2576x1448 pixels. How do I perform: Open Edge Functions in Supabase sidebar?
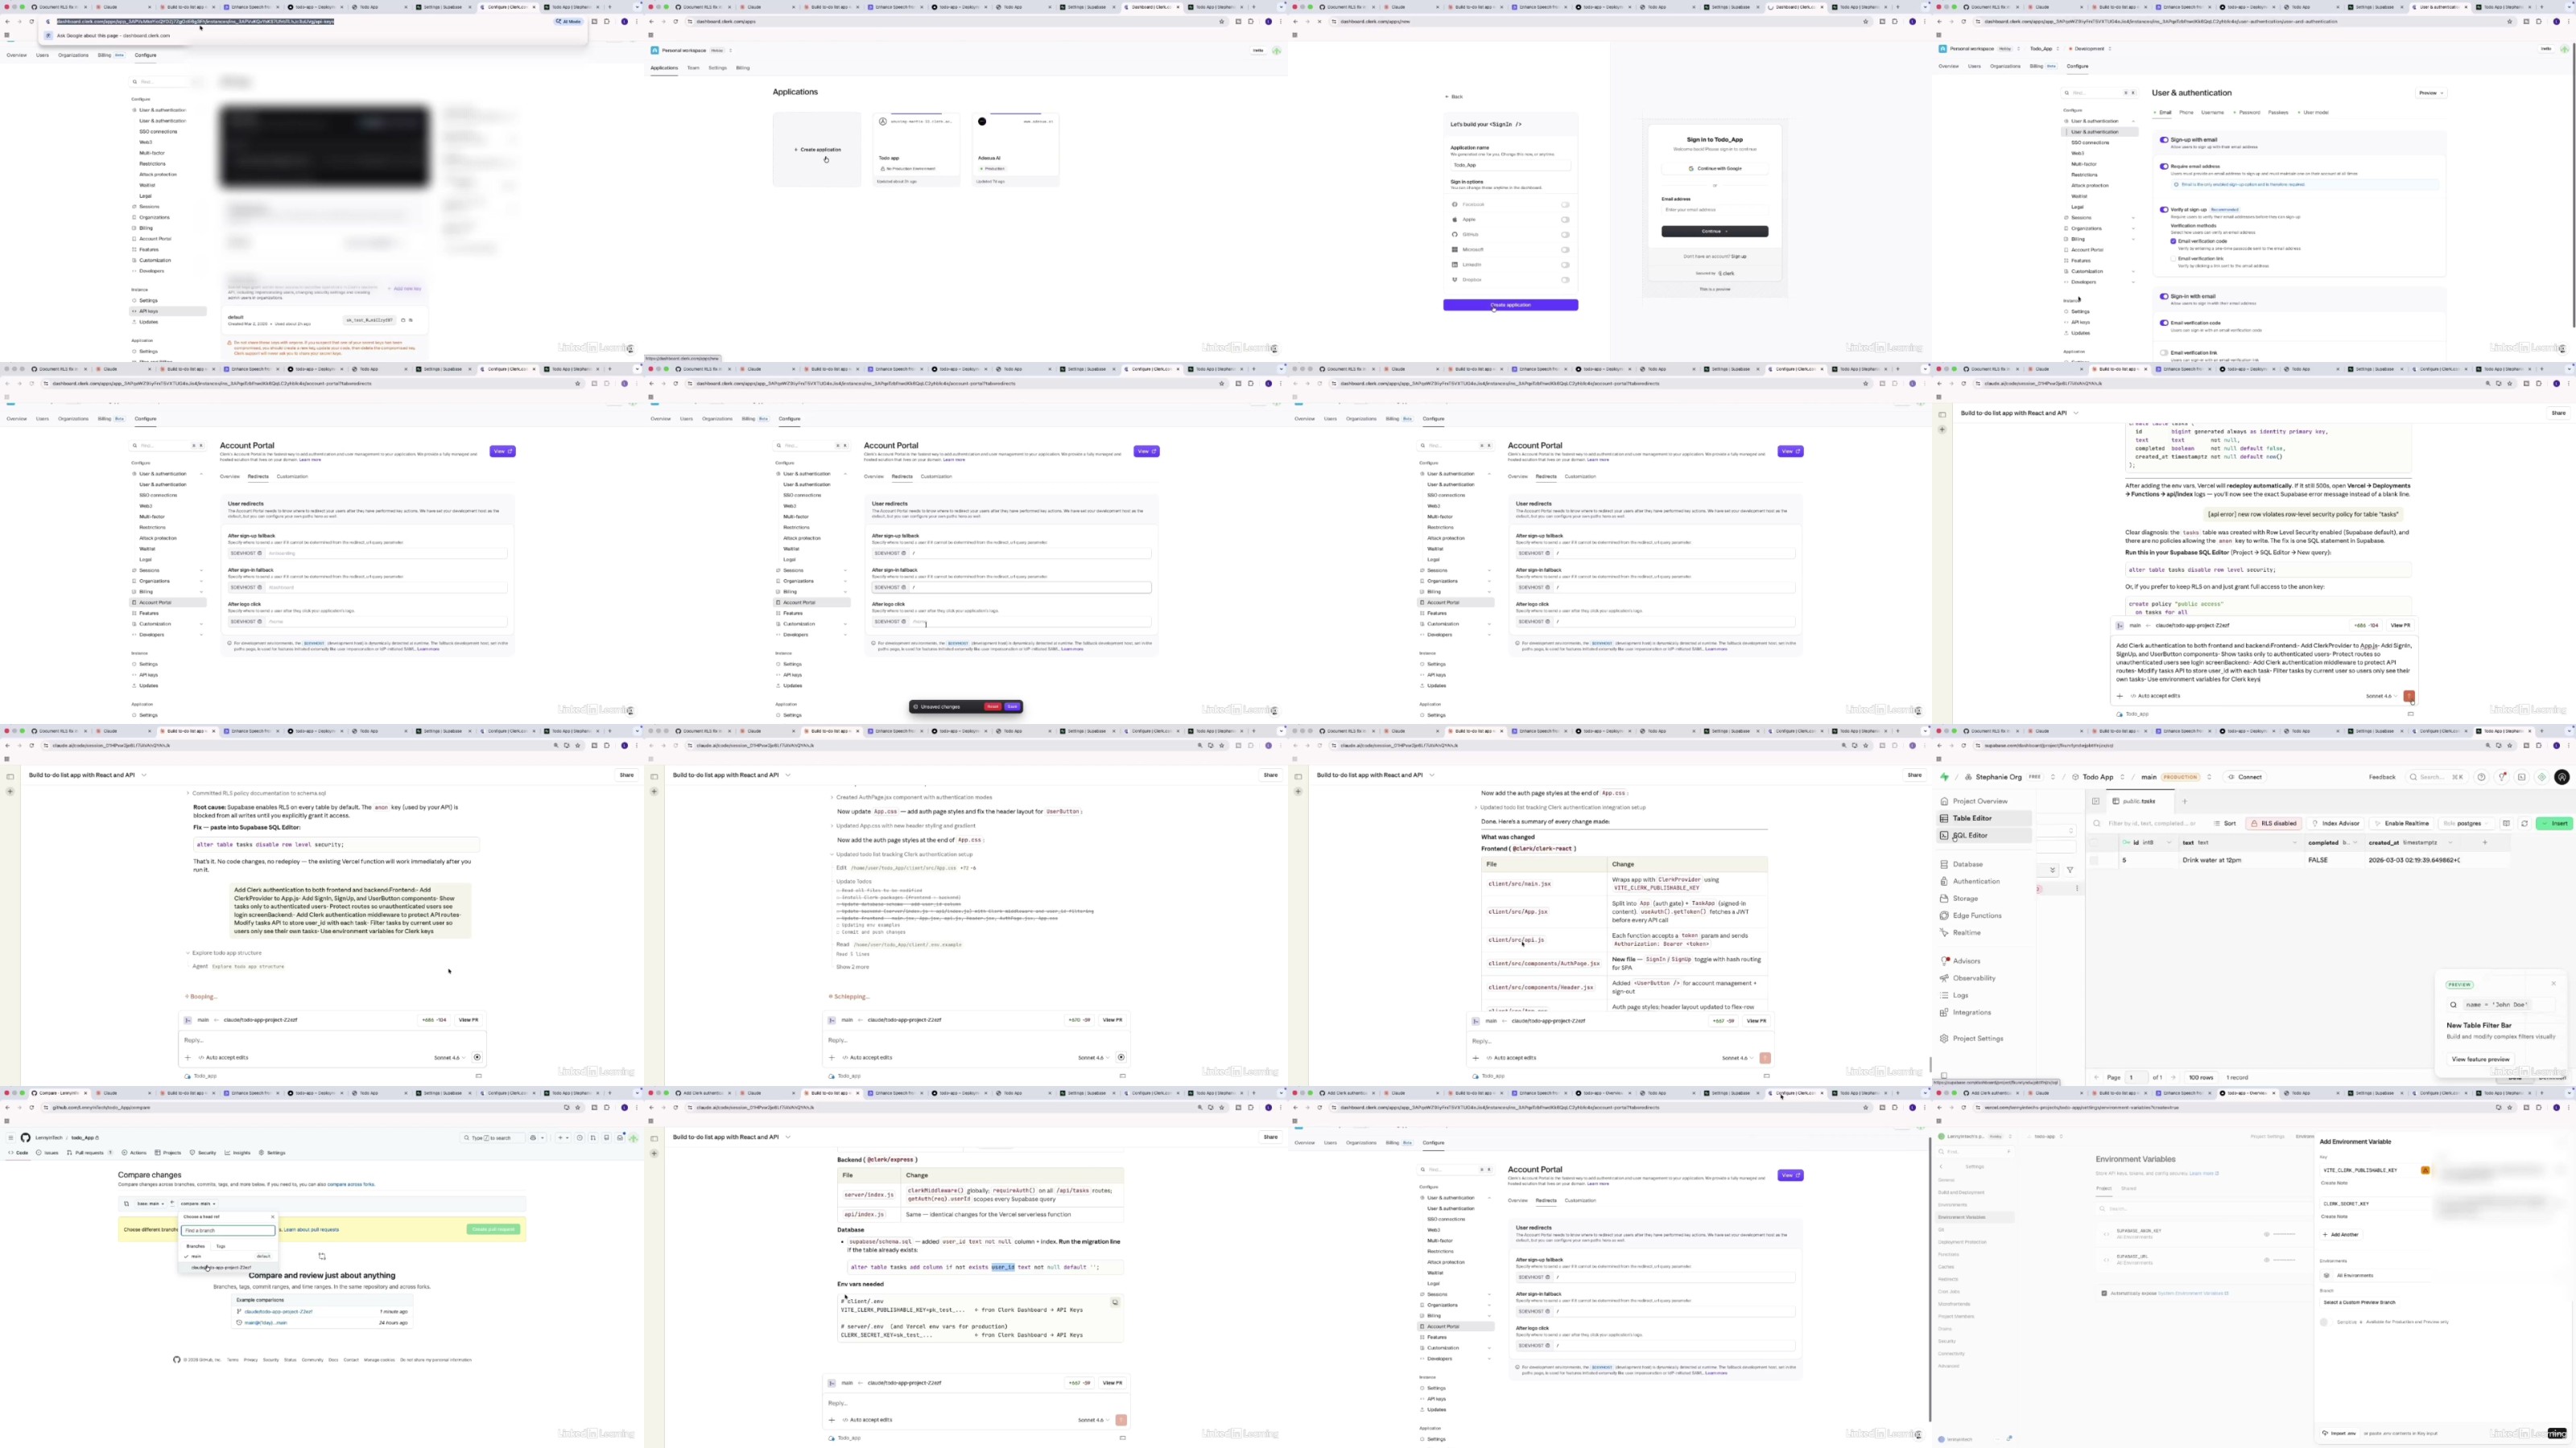tap(1976, 915)
